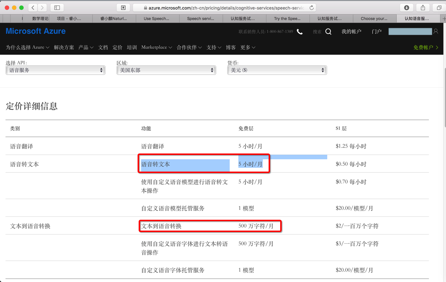Viewport: 446px width, 282px height.
Task: Click the $2/一百万个字符 price cell
Action: tap(357, 226)
